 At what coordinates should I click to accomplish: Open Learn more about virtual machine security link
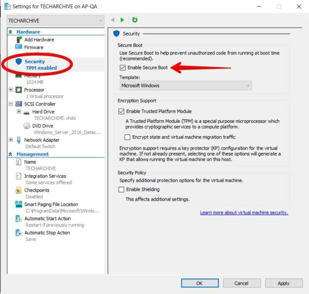pos(244,212)
